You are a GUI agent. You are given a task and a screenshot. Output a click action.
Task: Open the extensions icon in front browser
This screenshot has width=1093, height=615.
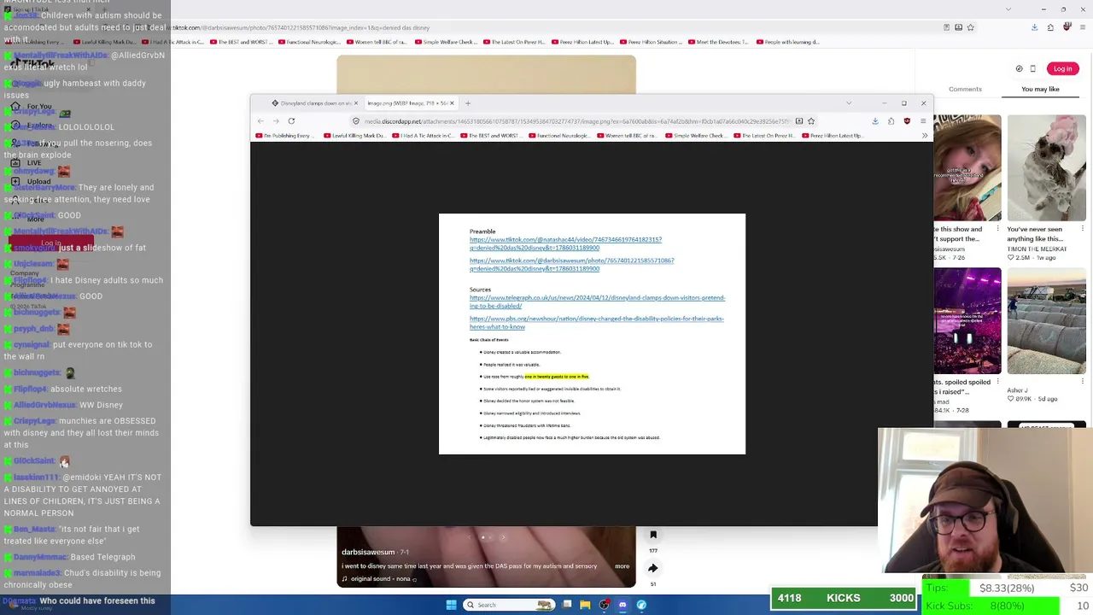point(891,121)
